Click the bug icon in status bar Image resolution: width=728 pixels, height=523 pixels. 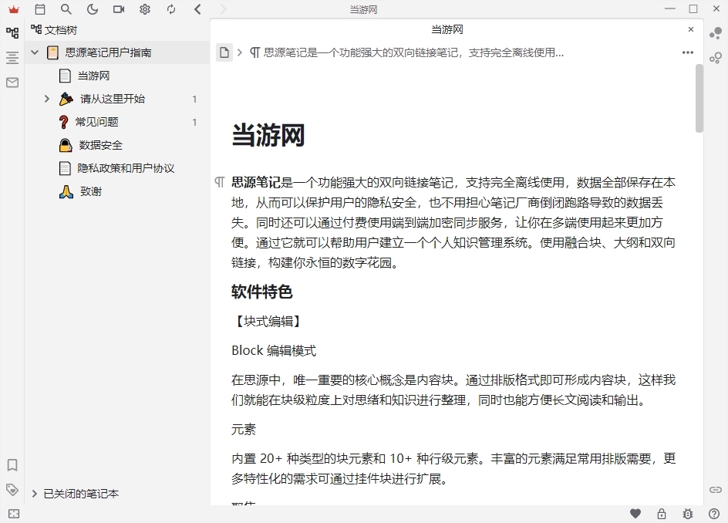pos(688,513)
